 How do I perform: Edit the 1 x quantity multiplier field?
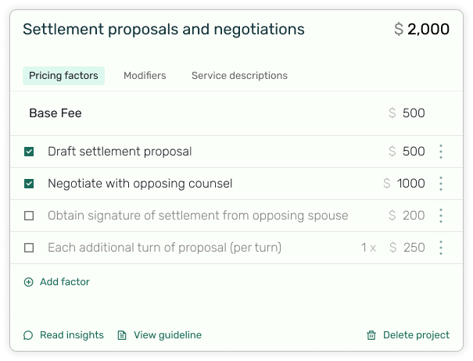point(368,248)
